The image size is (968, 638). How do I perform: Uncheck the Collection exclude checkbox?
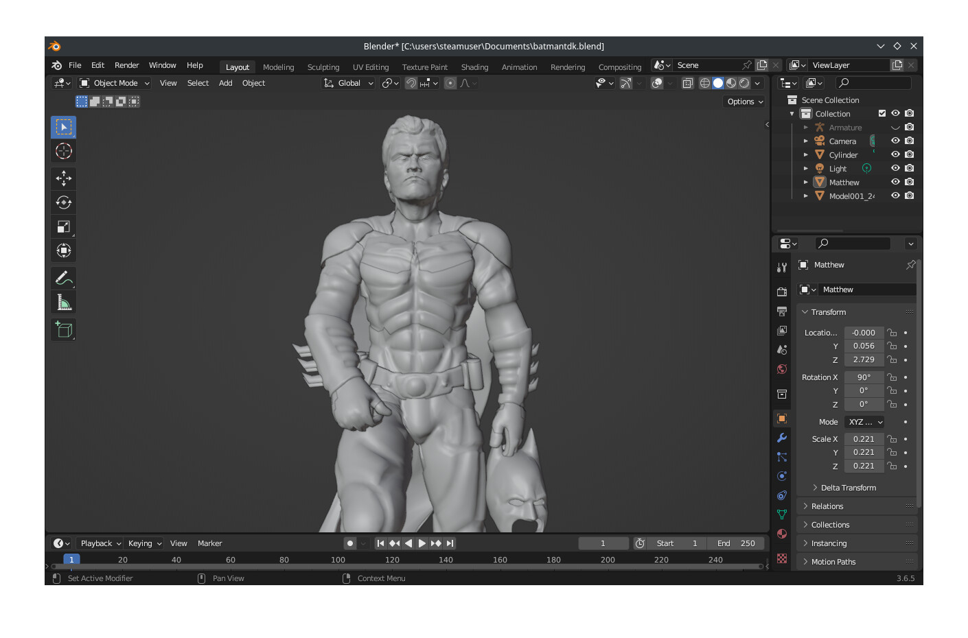click(x=882, y=113)
